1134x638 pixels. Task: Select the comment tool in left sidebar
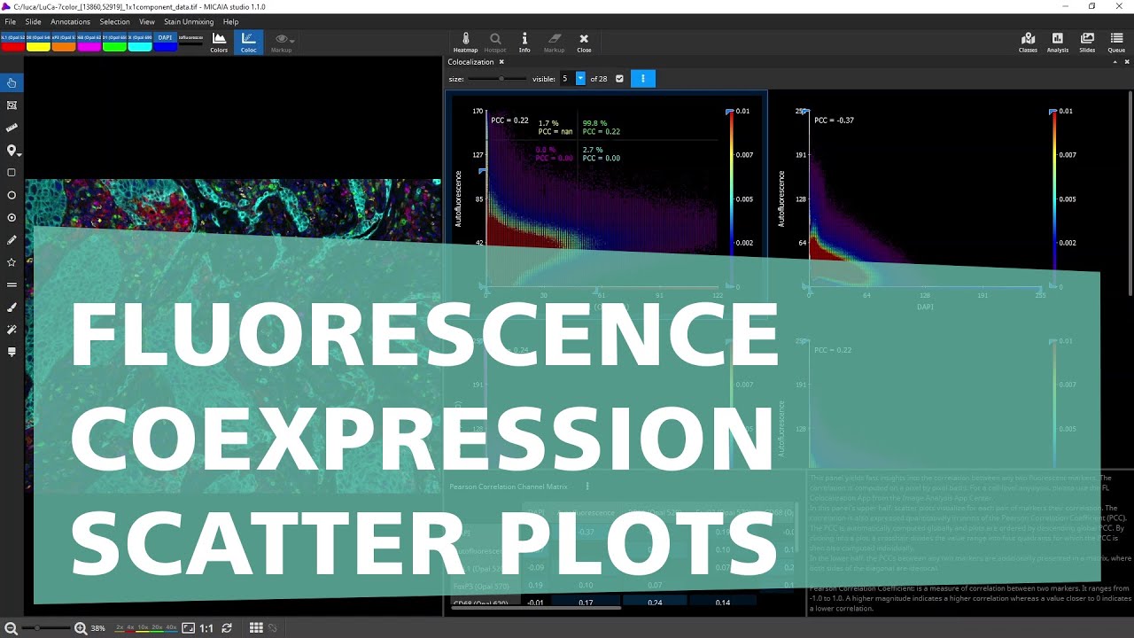[x=12, y=352]
